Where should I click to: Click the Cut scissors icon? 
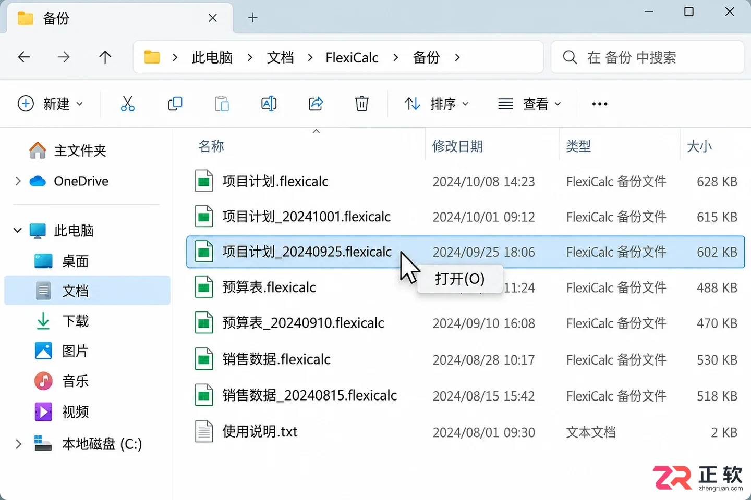127,104
